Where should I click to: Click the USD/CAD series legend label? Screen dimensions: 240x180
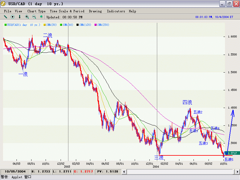(x=24, y=25)
